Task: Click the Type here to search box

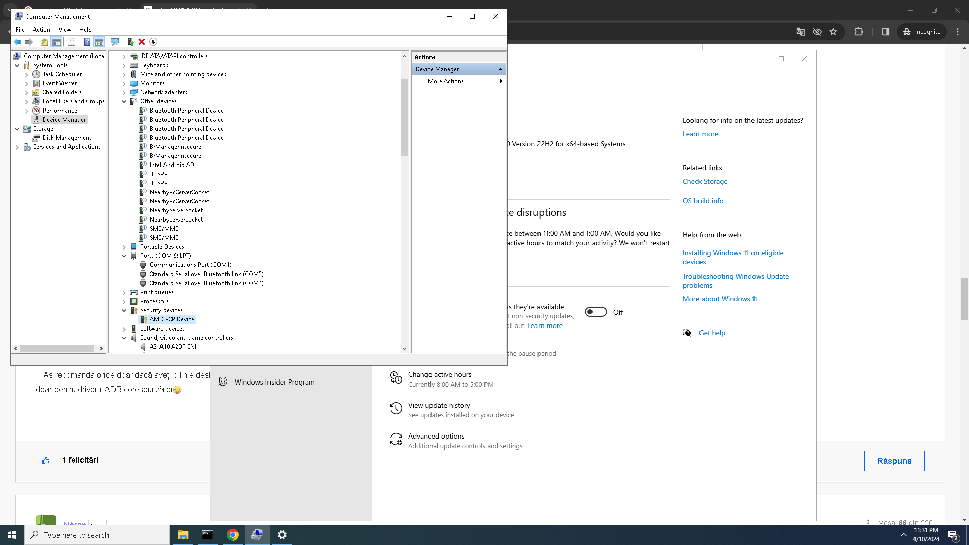Action: click(97, 535)
